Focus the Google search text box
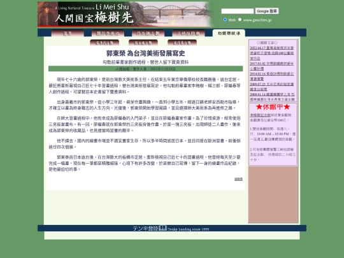344x258 pixels. point(238,11)
